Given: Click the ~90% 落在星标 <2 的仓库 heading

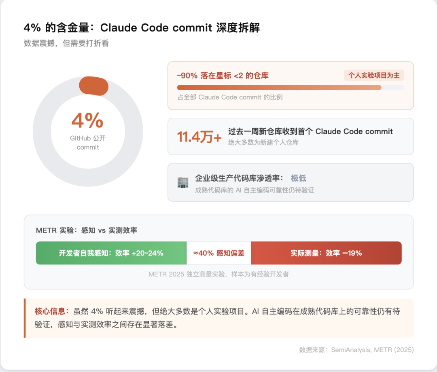Looking at the screenshot, I should pos(223,76).
